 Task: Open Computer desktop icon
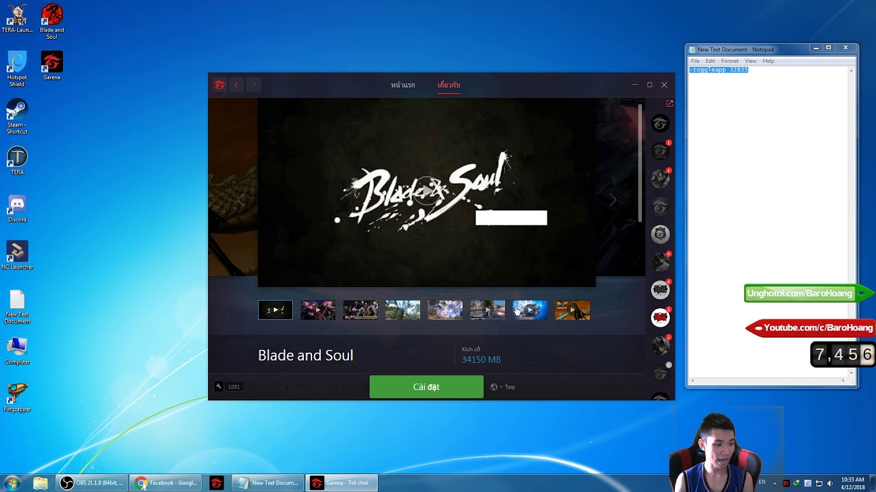(17, 351)
